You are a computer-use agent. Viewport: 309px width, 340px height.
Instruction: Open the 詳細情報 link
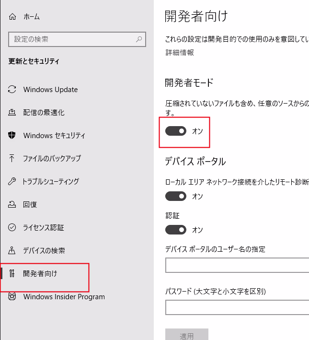(x=180, y=52)
